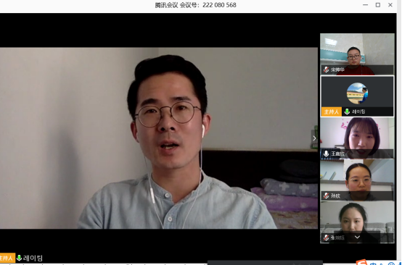
Task: Select the man in the red sweater's video thumbnail
Action: pyautogui.click(x=357, y=54)
